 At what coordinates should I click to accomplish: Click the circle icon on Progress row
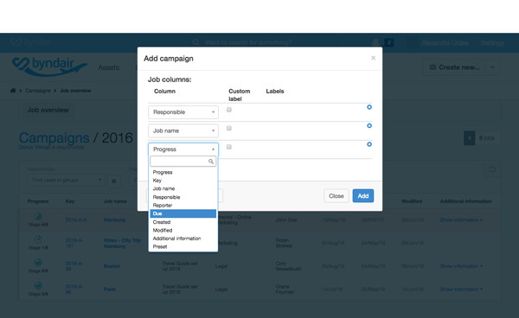coord(369,144)
